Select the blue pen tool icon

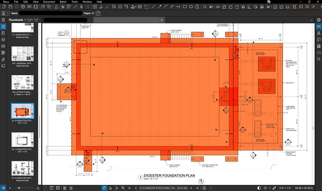coord(107,7)
